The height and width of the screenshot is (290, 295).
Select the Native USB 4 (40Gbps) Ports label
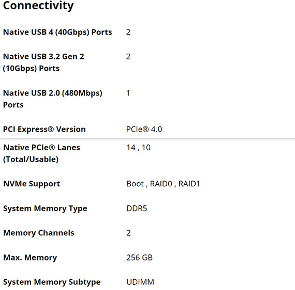(x=57, y=33)
